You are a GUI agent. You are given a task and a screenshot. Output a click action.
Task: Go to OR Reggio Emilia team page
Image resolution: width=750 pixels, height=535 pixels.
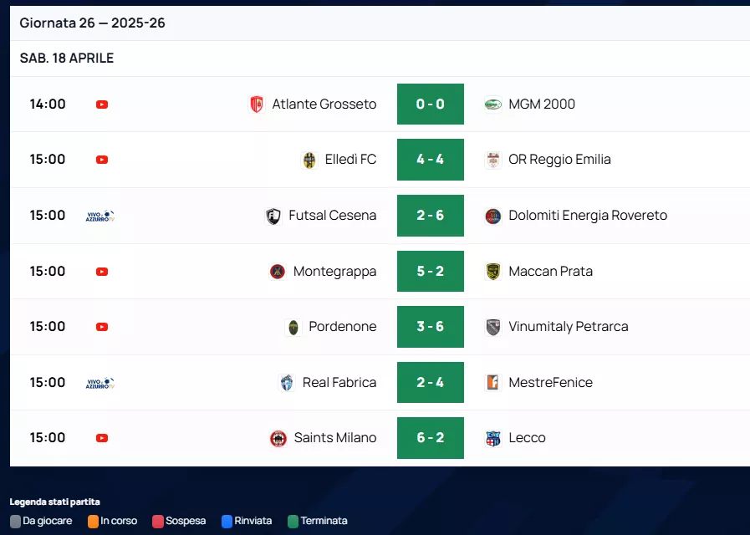click(559, 160)
